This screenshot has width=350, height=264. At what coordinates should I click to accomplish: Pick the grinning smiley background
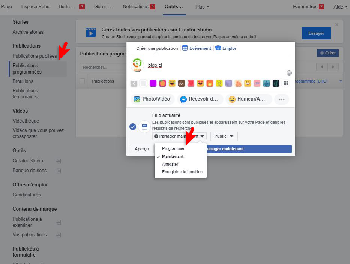(248, 83)
